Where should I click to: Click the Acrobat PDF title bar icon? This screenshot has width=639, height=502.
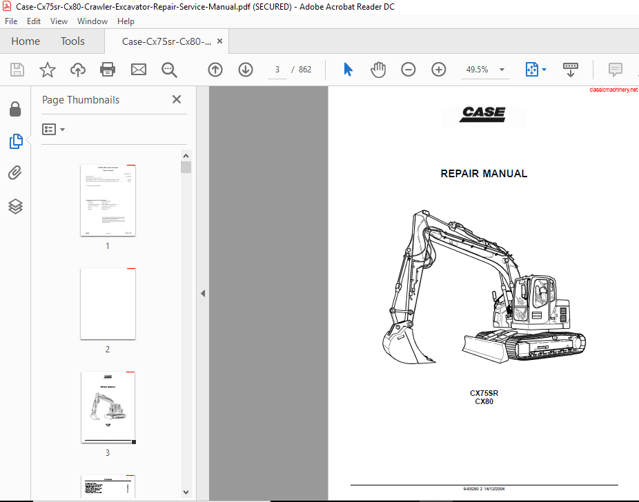click(6, 6)
